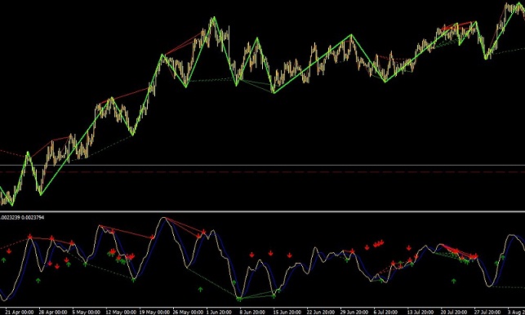Click the green up arrow above 28 Apr label
525x315 pixels.
[x=38, y=280]
